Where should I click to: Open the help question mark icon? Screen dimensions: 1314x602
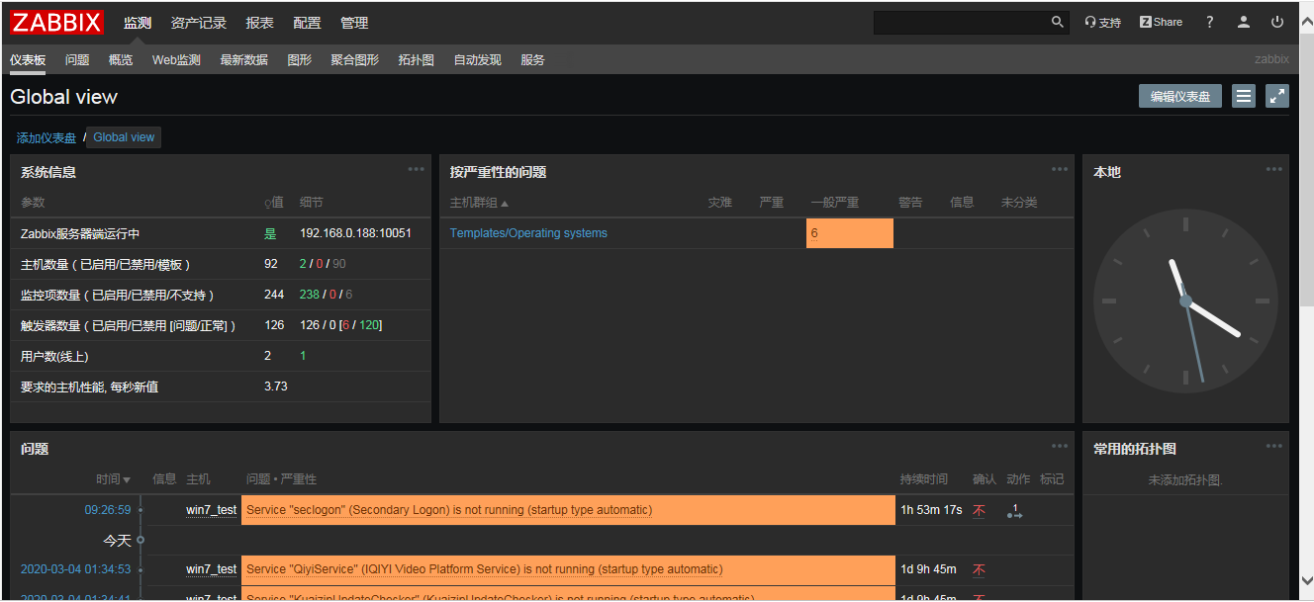[x=1209, y=22]
